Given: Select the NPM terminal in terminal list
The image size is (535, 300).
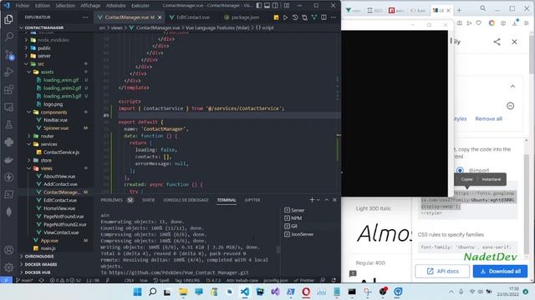Looking at the screenshot, I should point(296,218).
